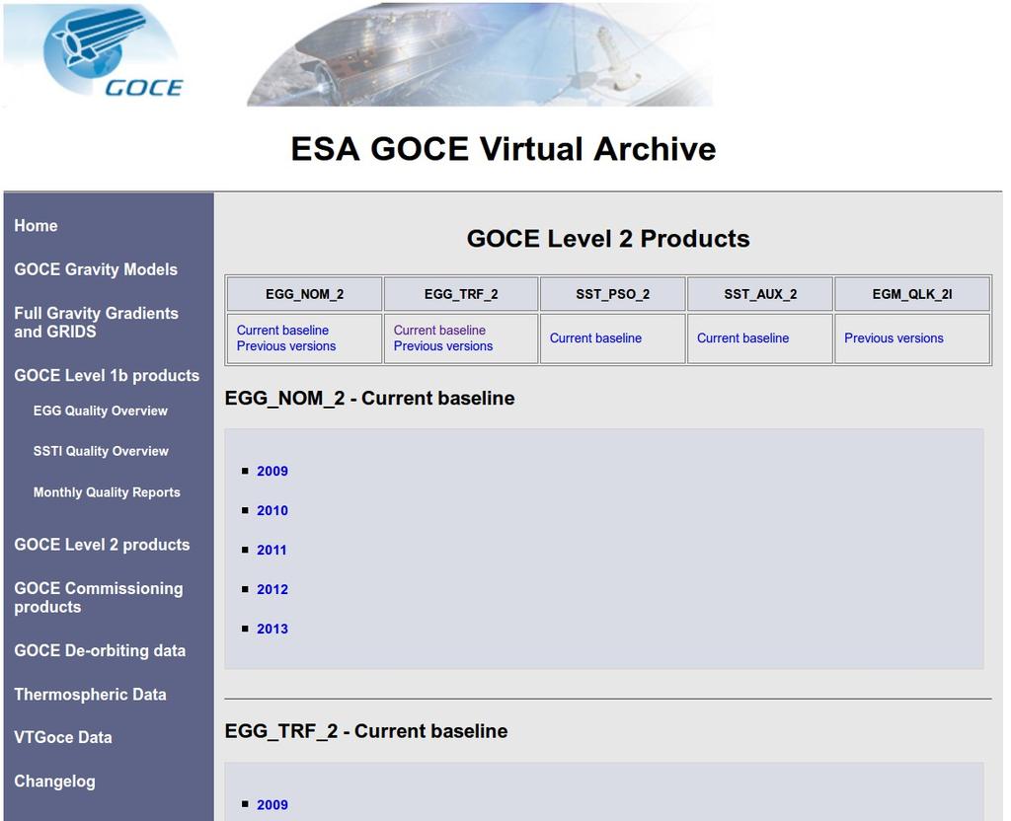The height and width of the screenshot is (821, 1011).
Task: Click the ESA GOCE Virtual Archive title
Action: tap(504, 149)
